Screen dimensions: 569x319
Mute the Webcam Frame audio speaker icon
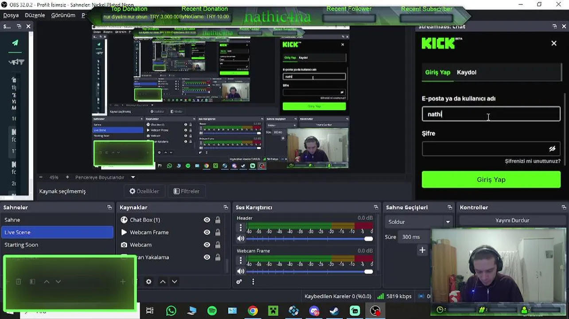coord(241,271)
